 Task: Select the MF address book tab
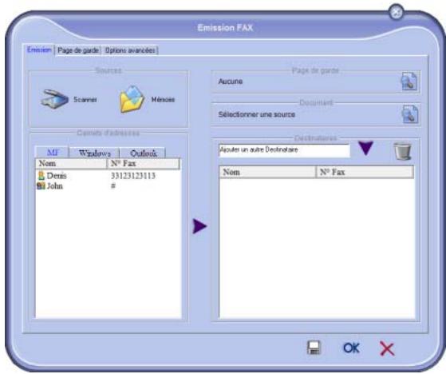click(53, 153)
